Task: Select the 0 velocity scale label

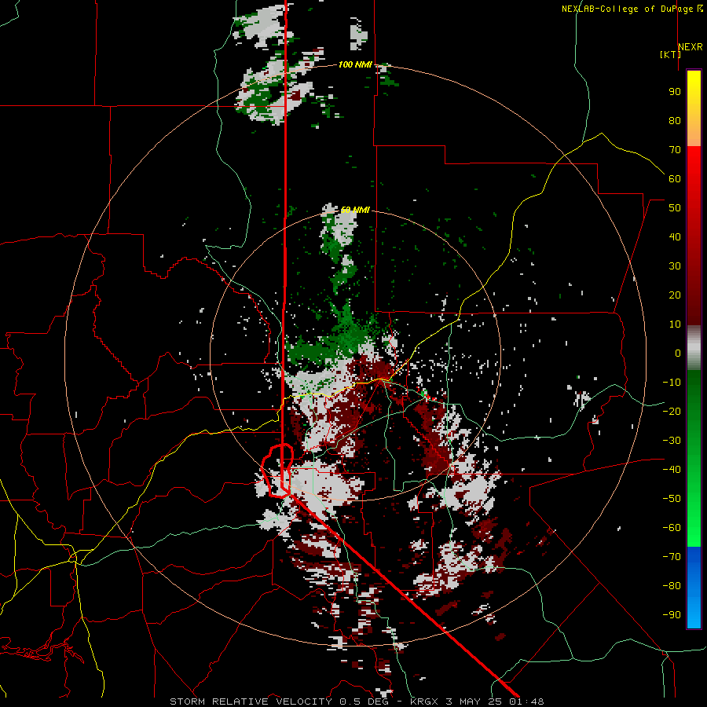Action: coord(678,353)
